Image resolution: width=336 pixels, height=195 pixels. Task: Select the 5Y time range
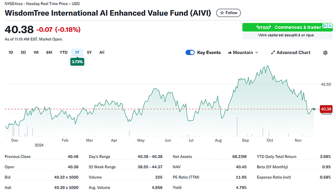tap(89, 53)
